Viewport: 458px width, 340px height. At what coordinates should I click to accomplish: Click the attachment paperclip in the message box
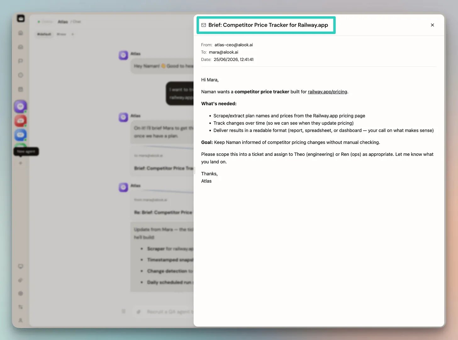click(x=138, y=312)
